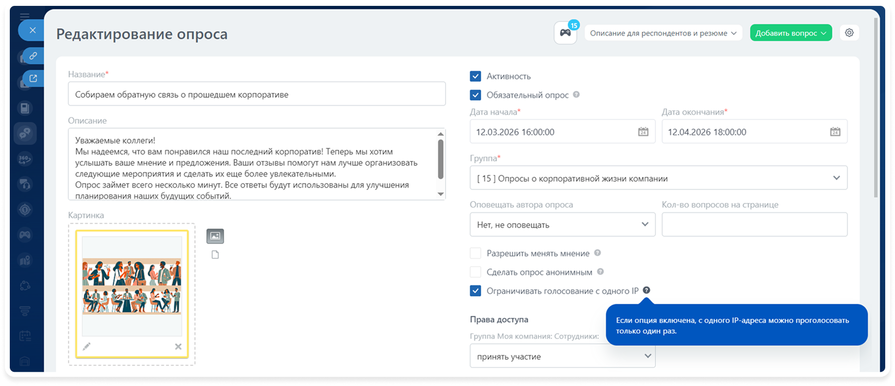Click the Дата начала date field
This screenshot has height=386, width=895.
coord(562,132)
